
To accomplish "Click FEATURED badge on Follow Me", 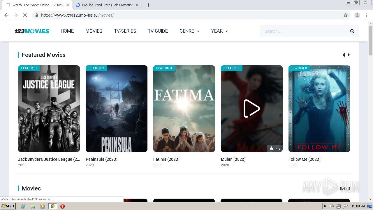I will tap(299, 68).
